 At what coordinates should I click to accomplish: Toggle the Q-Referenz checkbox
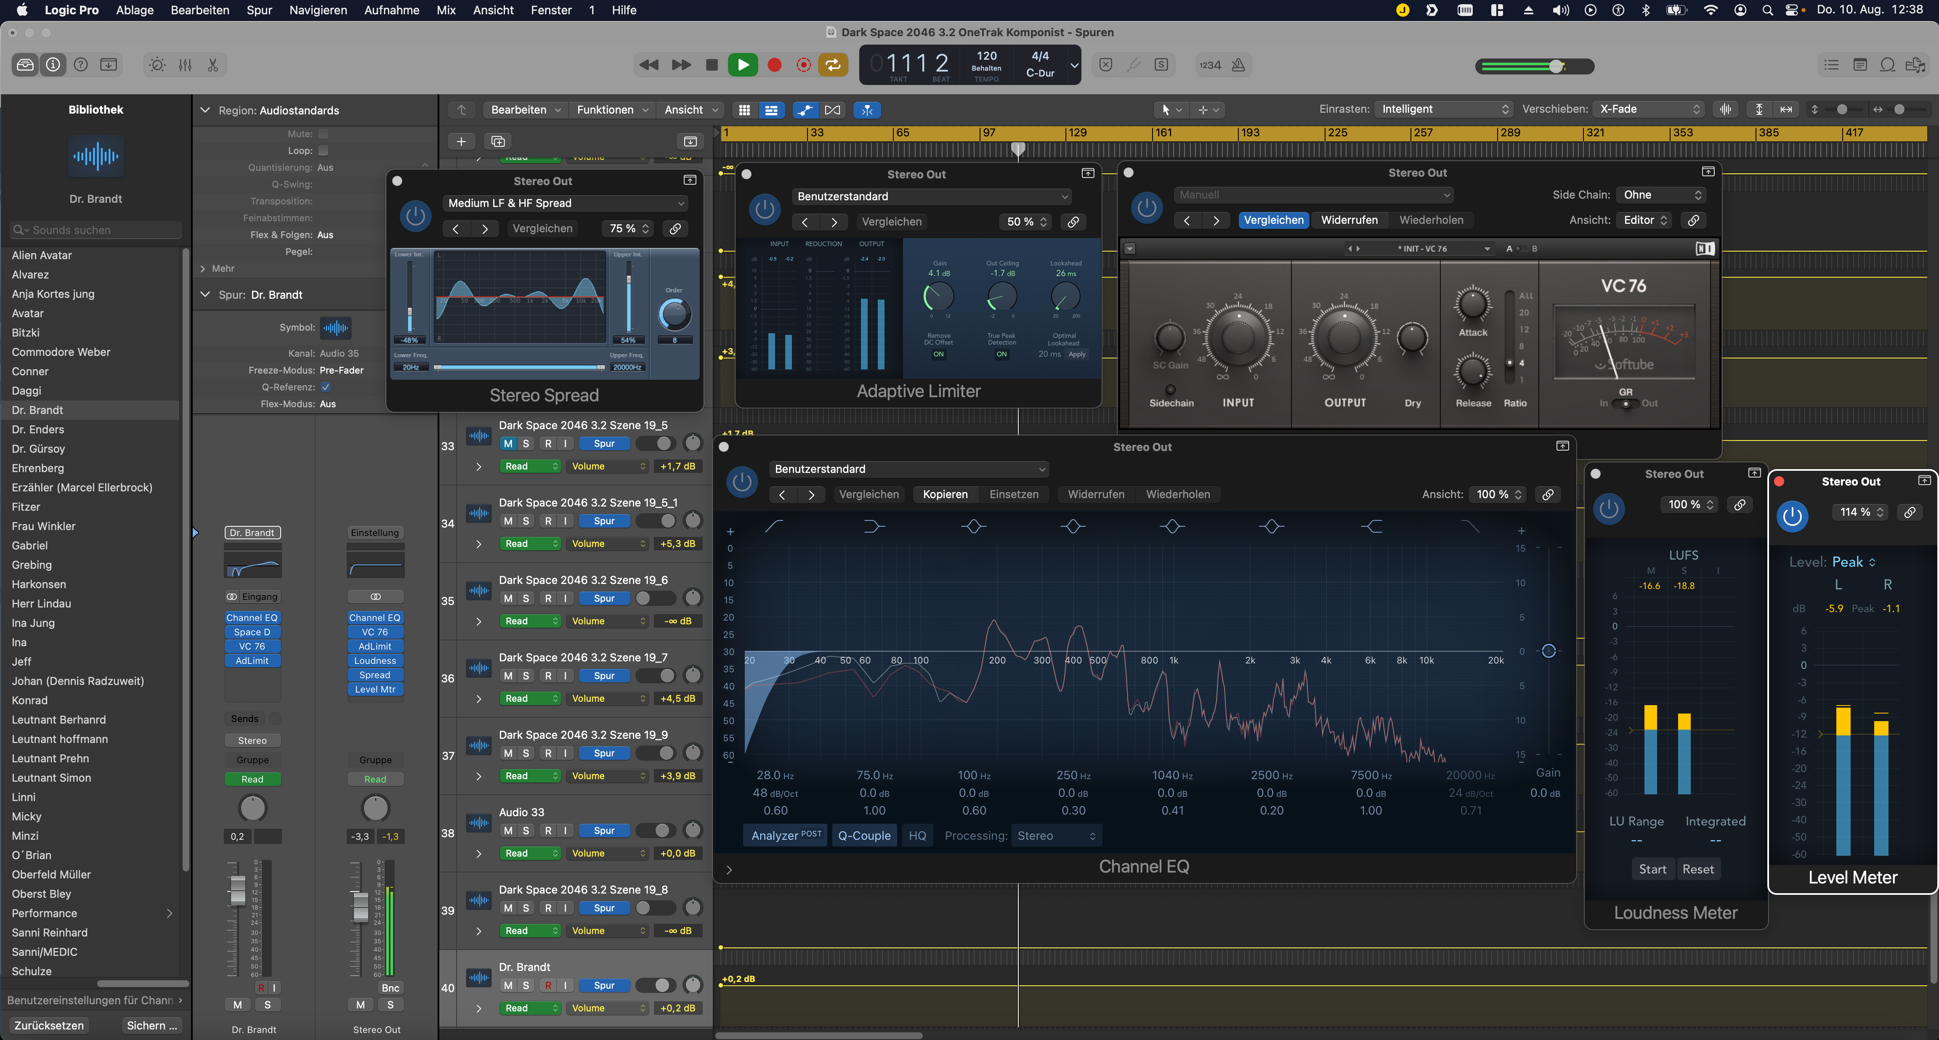(325, 387)
